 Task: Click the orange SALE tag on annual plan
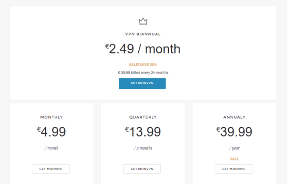click(234, 159)
